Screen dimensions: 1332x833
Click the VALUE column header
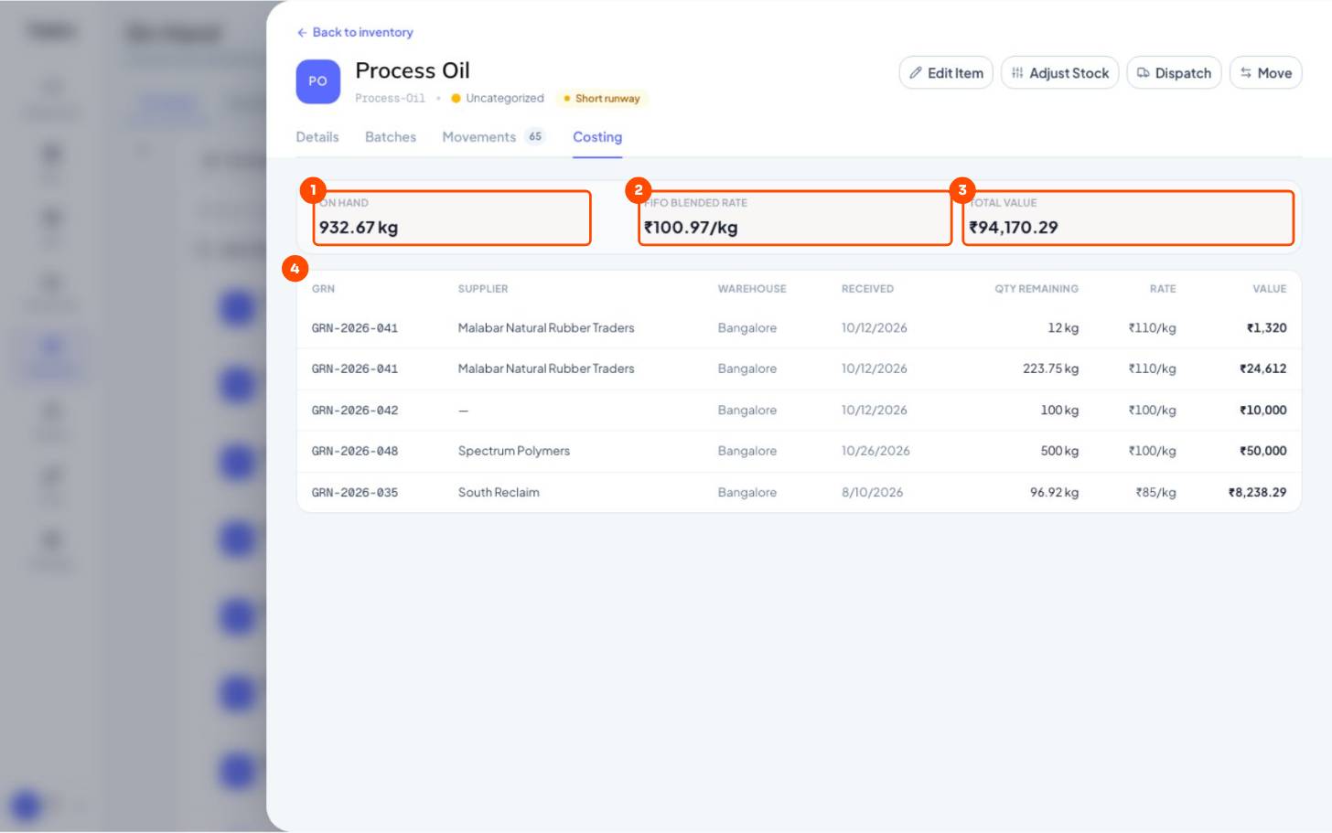tap(1270, 289)
